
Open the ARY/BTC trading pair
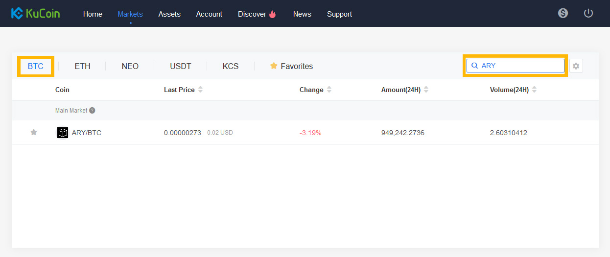tap(87, 133)
